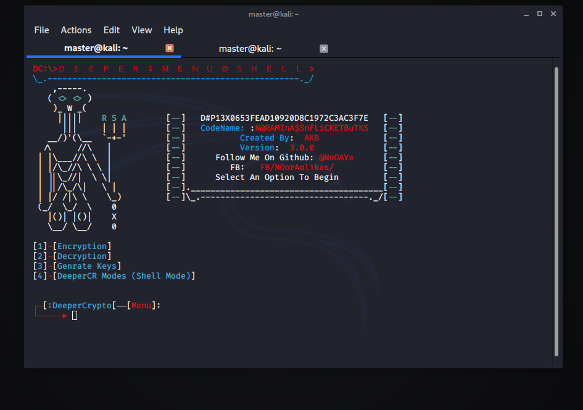Click the D#P13X0653FEAD hash string
The image size is (583, 410).
click(x=284, y=118)
